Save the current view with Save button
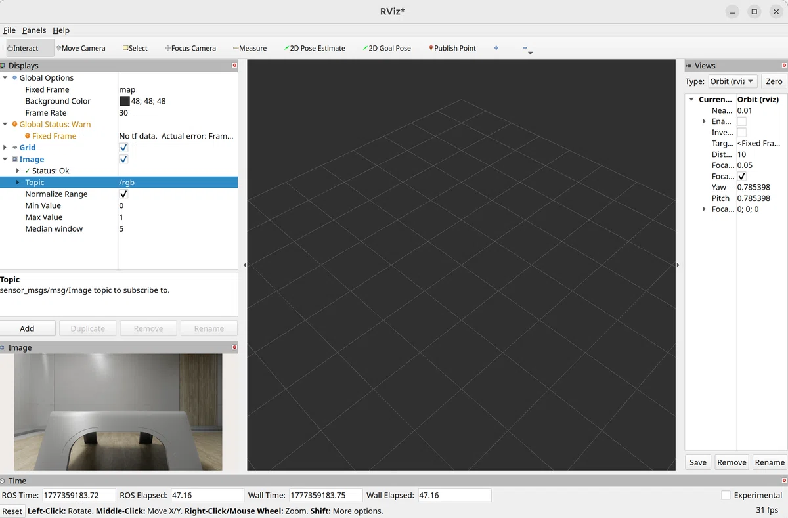The width and height of the screenshot is (788, 518). tap(698, 462)
